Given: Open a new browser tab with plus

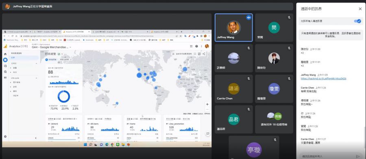Looking at the screenshot, I should tap(181, 32).
